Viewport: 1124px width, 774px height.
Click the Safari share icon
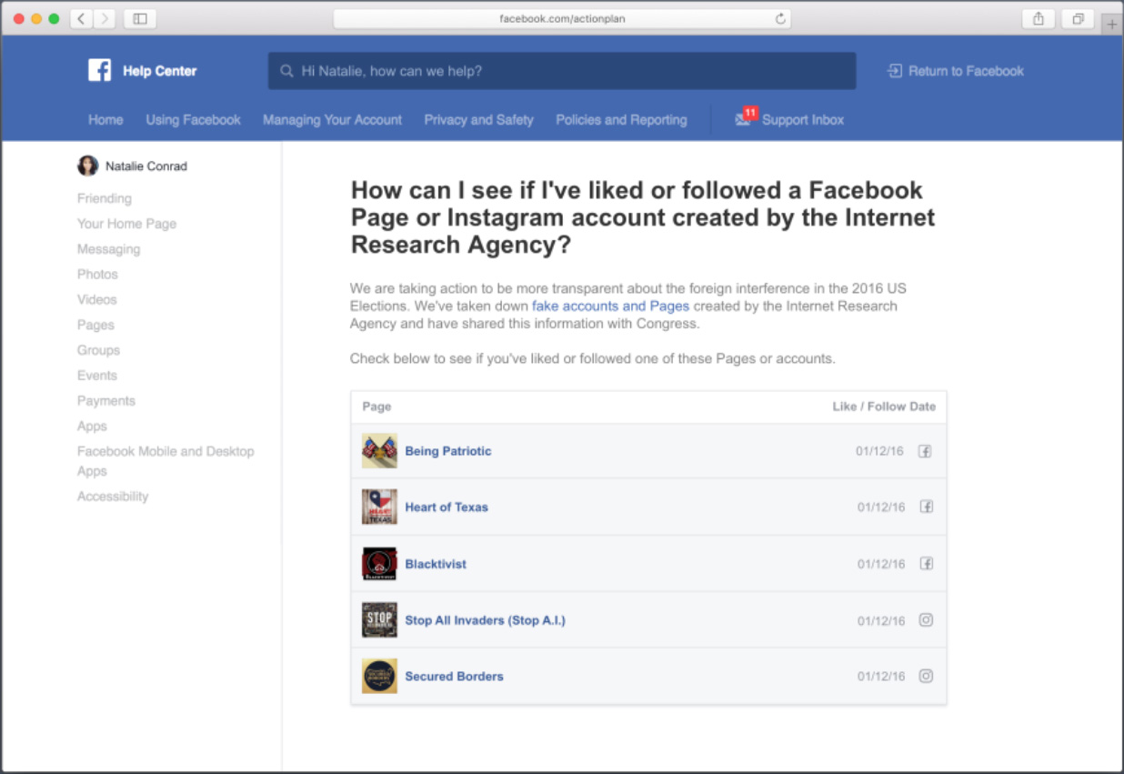click(1038, 18)
